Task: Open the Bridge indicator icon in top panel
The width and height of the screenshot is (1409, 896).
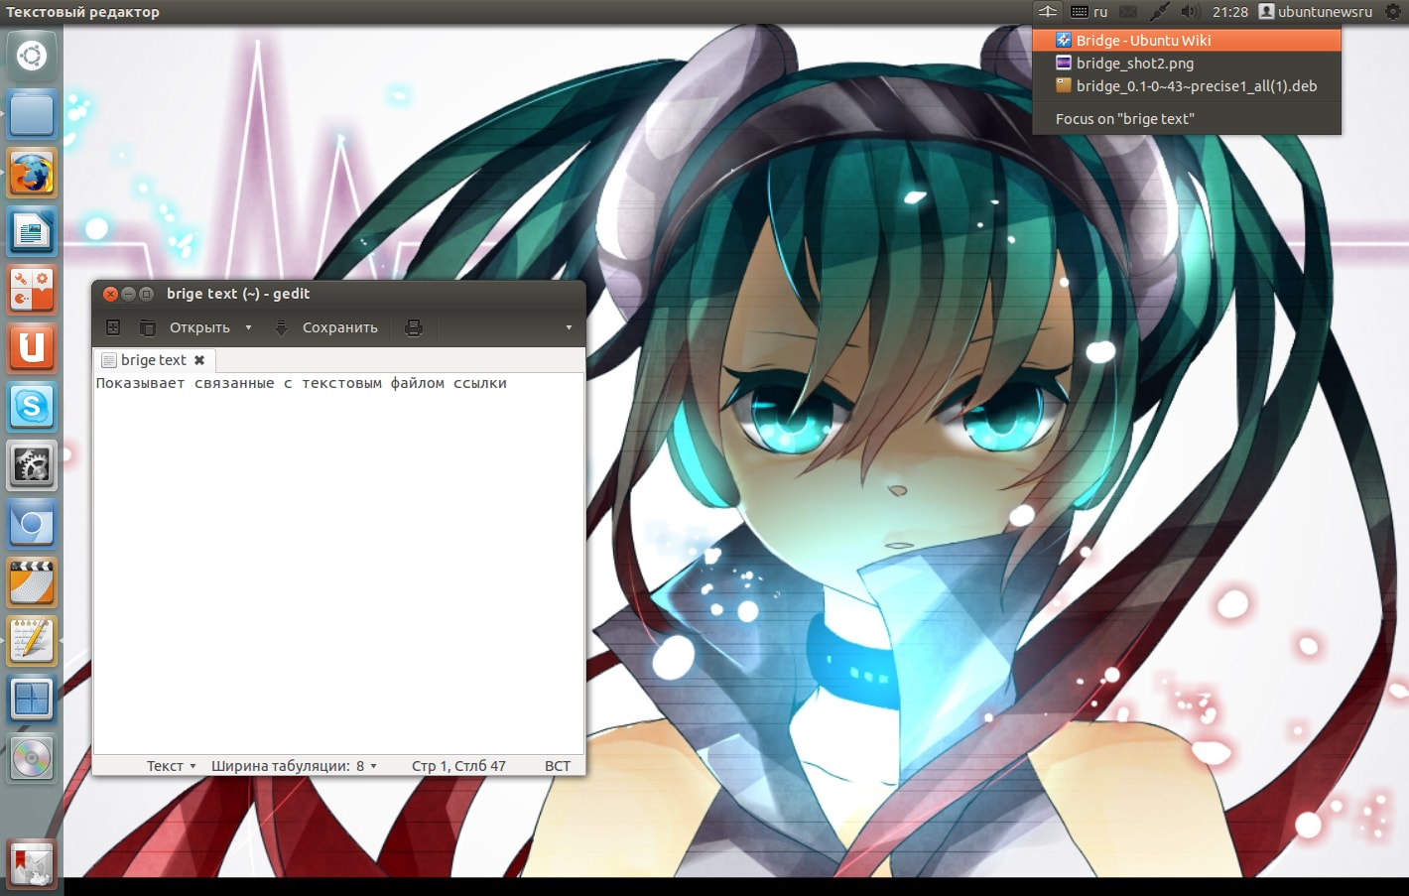Action: [x=1048, y=12]
